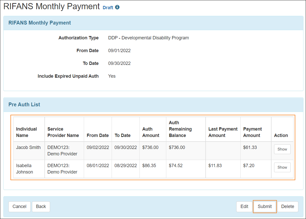Click the To Date value 09/30/2022
This screenshot has width=306, height=219.
point(119,63)
